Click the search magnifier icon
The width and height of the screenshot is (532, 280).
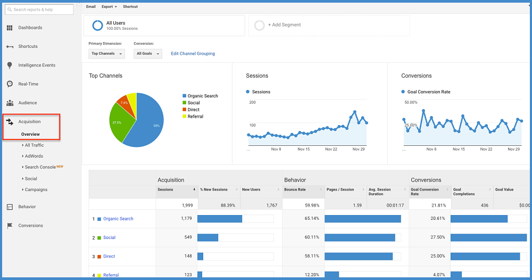10,10
